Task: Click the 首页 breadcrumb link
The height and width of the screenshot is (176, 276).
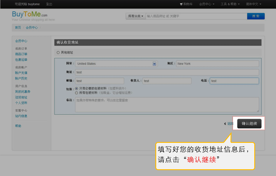Action: [18, 28]
